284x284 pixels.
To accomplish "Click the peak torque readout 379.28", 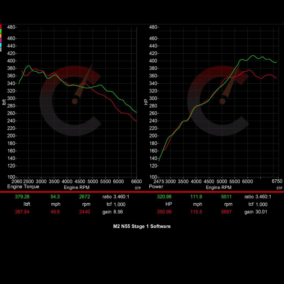I will coord(22,196).
